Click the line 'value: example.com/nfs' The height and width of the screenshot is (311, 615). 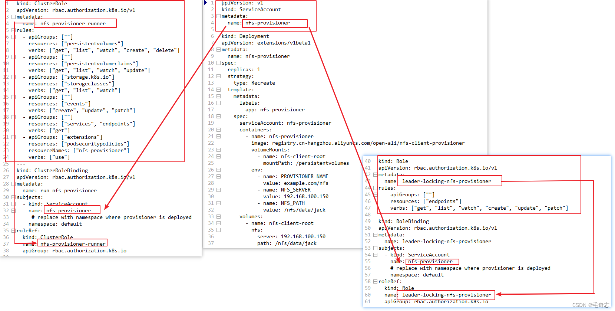click(296, 183)
